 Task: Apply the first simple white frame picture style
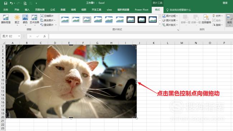[x=65, y=19]
